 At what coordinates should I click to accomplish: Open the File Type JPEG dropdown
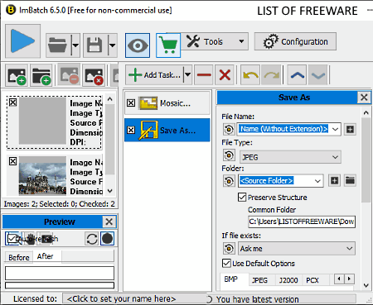pos(289,157)
